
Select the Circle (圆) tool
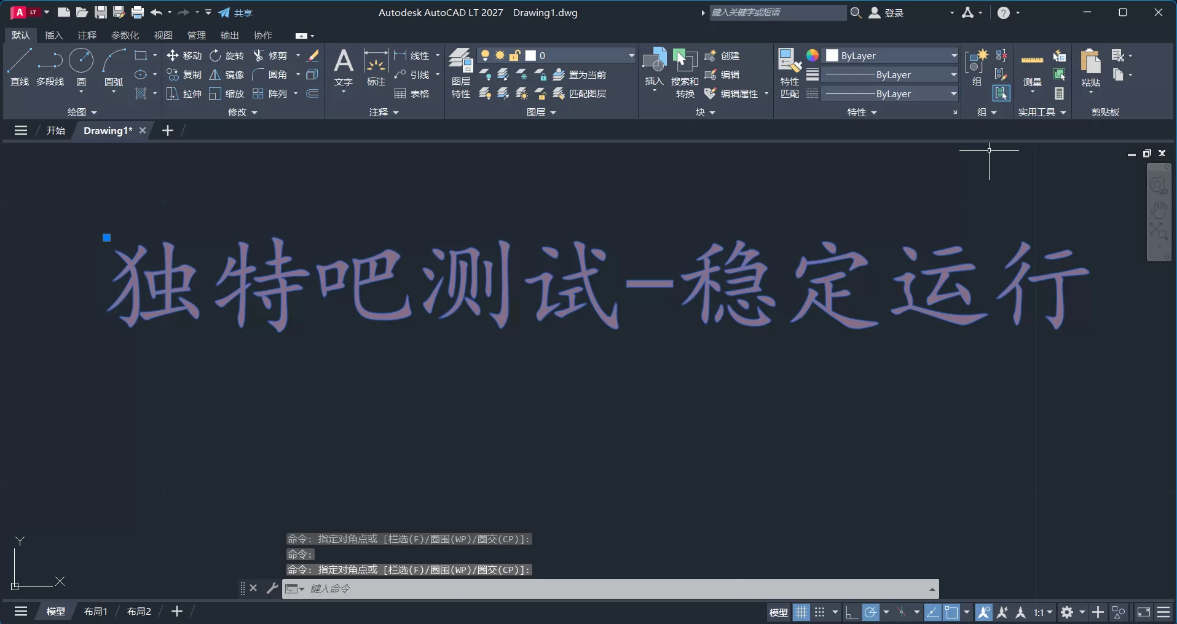tap(81, 68)
